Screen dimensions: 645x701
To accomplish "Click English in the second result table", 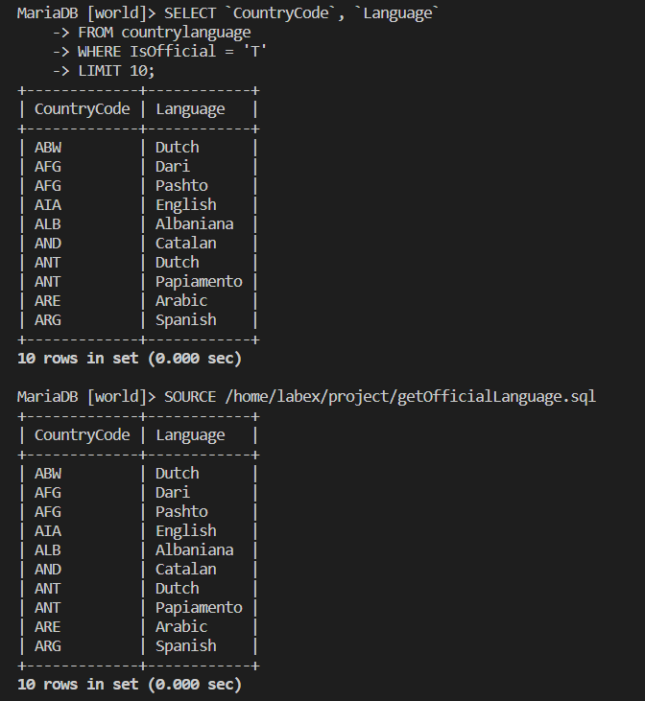I will pyautogui.click(x=185, y=531).
